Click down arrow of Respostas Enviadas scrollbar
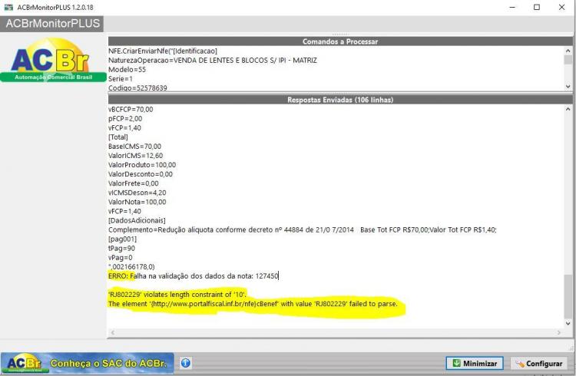This screenshot has height=376, width=576. (568, 324)
